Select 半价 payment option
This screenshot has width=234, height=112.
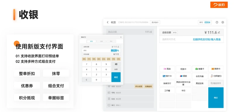point(183,91)
